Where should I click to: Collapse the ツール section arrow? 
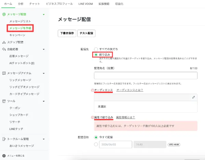(x=44, y=101)
